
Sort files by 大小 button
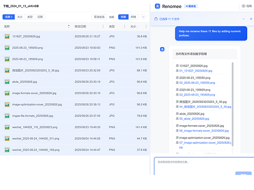(20, 17)
